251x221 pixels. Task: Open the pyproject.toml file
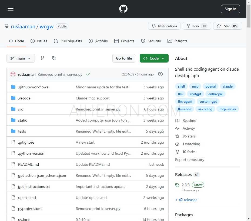click(30, 209)
